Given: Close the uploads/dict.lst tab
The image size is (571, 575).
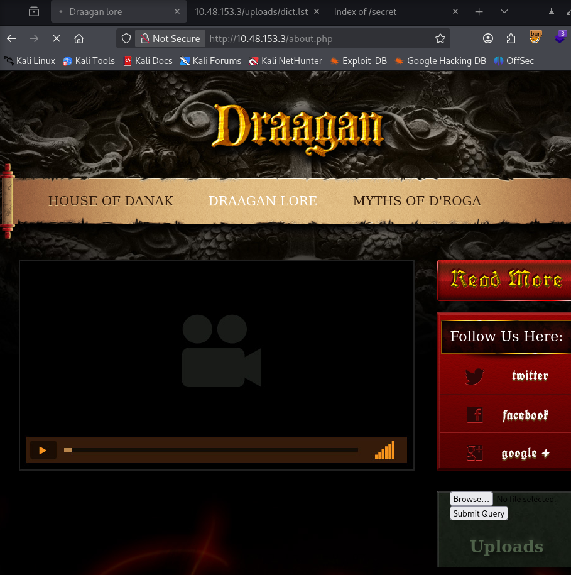Looking at the screenshot, I should [317, 12].
